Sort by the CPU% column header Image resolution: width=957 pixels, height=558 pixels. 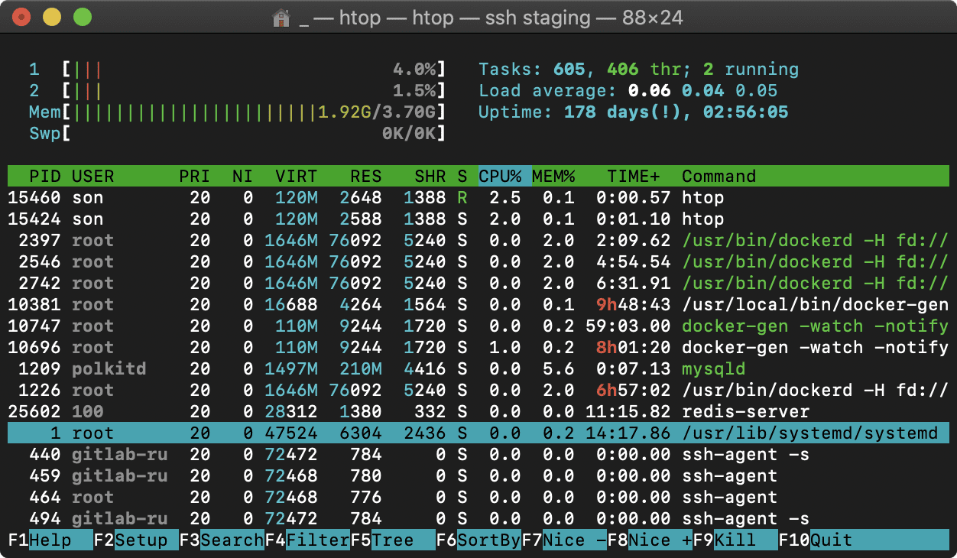500,177
